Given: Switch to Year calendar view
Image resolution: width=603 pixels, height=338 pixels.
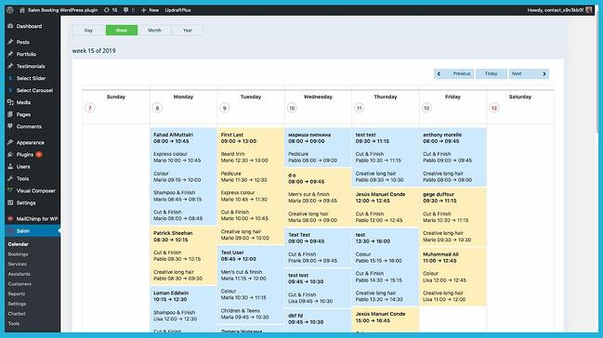Looking at the screenshot, I should pos(188,31).
